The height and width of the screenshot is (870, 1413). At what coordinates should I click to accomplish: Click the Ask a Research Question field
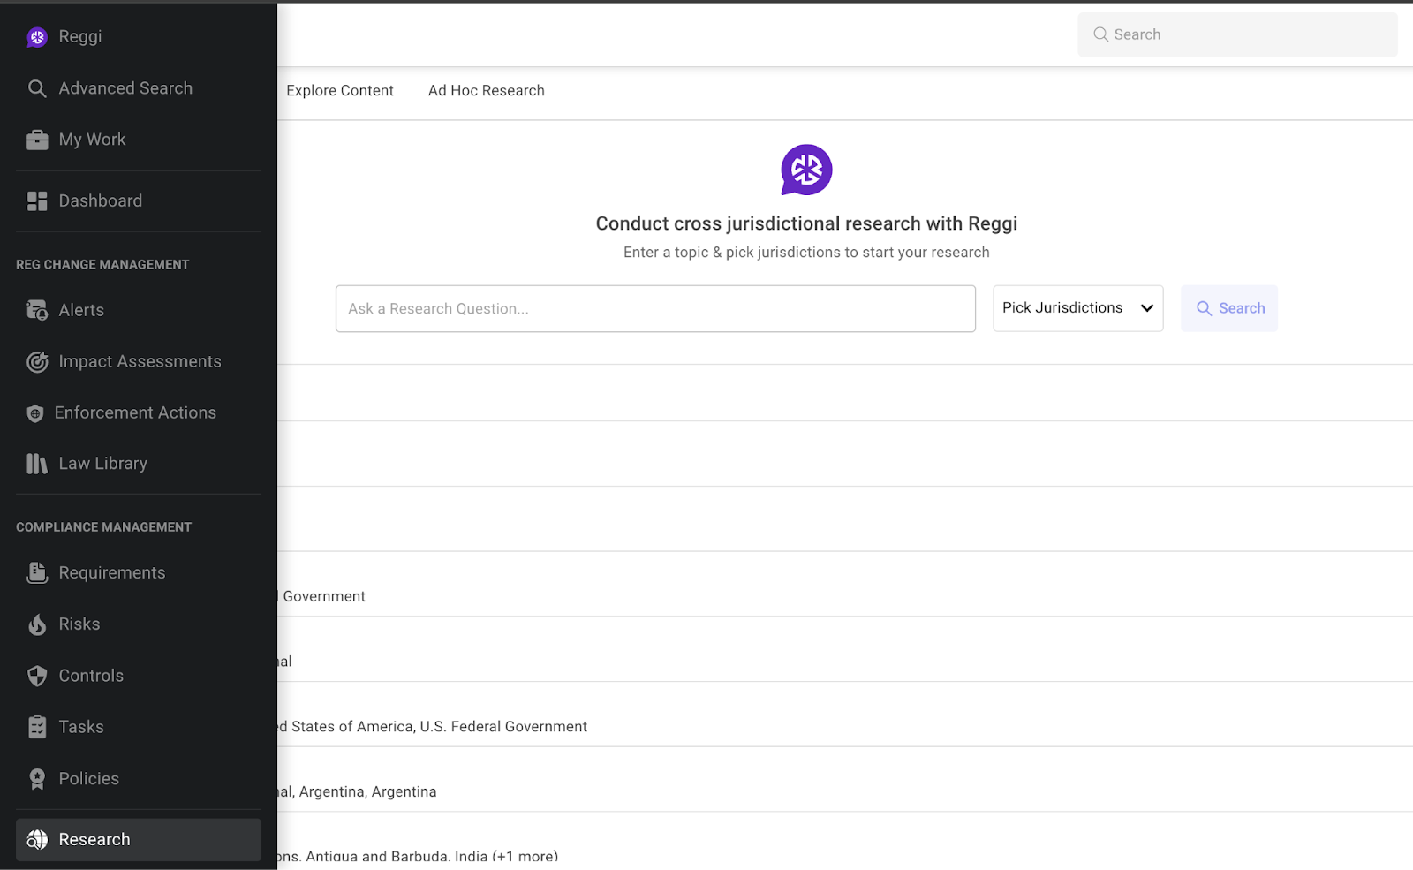pos(654,309)
